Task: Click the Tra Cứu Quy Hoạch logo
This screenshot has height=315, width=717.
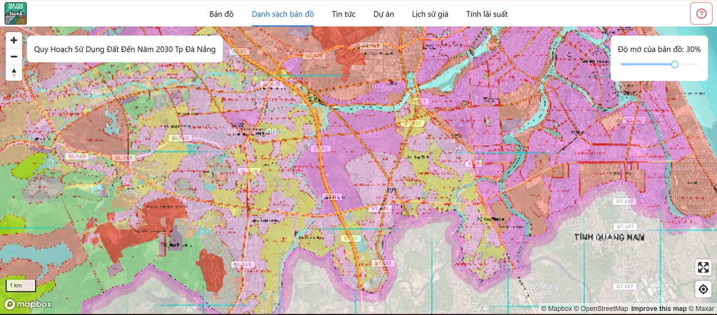Action: pyautogui.click(x=15, y=13)
